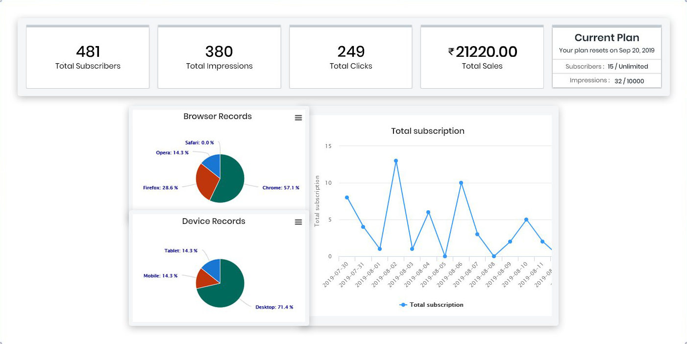The image size is (687, 344).
Task: Click the rupee symbol beside Total Sales
Action: 451,51
